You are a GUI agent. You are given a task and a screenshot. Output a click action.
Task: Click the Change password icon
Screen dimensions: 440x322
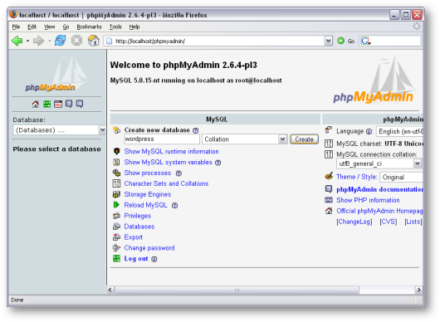(116, 248)
